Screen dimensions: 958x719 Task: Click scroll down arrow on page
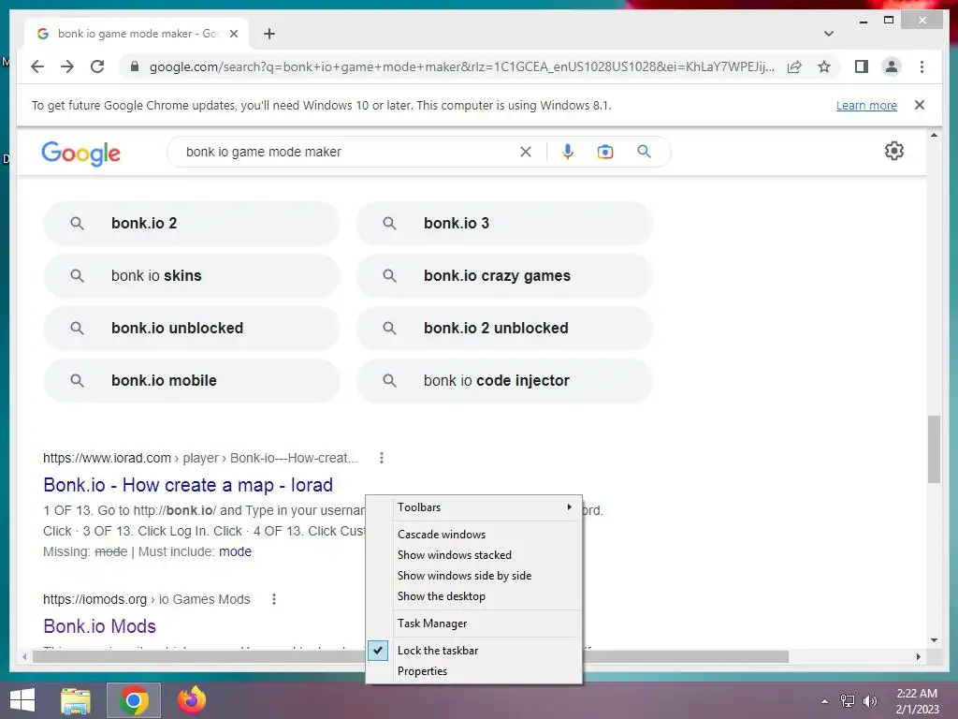point(934,640)
